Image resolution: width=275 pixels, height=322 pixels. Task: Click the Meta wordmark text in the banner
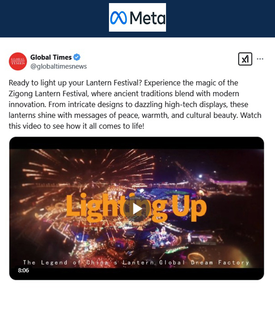[147, 18]
